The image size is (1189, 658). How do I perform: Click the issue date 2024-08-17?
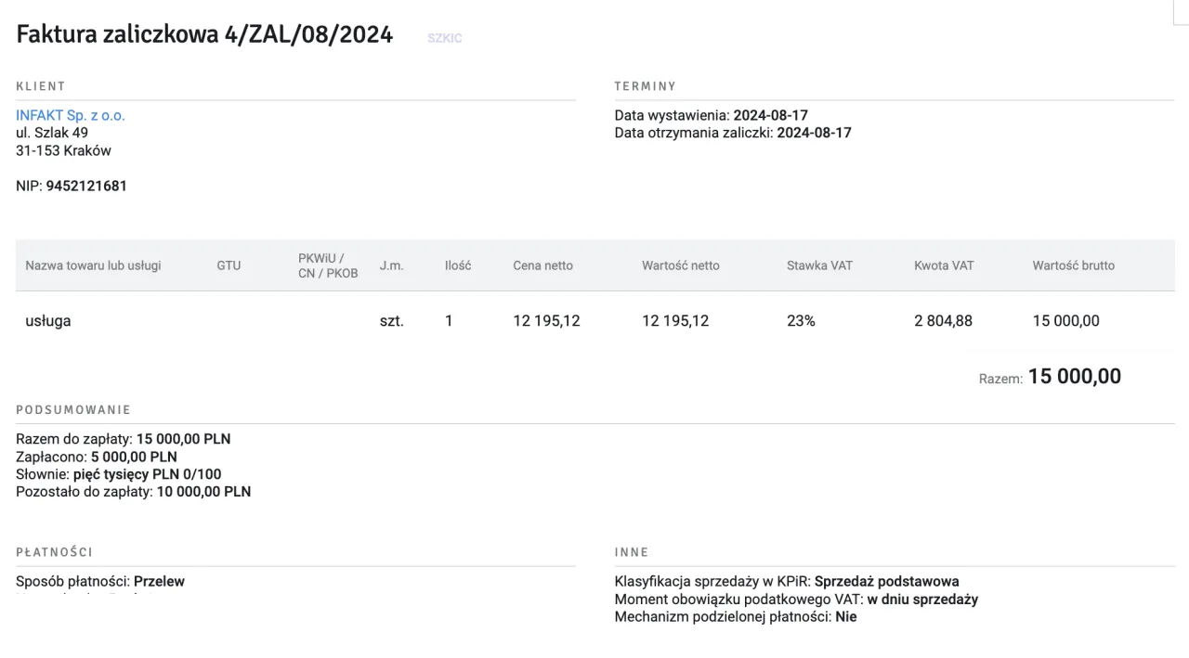point(770,116)
